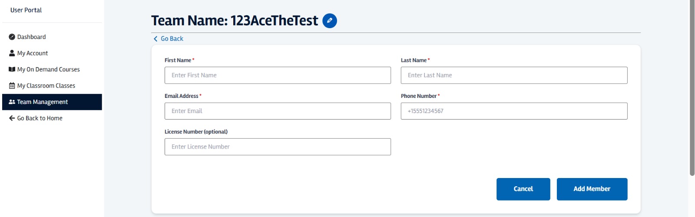Click the User Portal heading in sidebar

[26, 10]
